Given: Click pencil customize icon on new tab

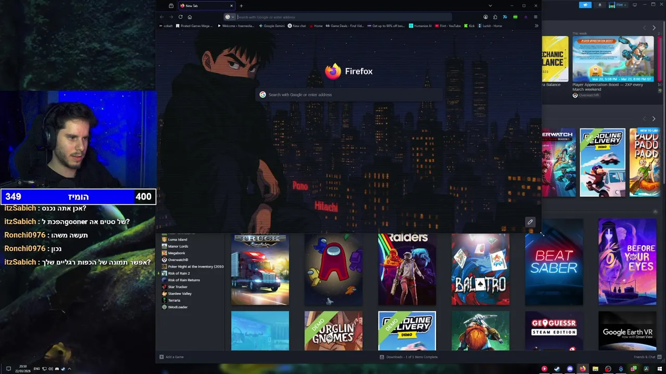Looking at the screenshot, I should pos(530,222).
